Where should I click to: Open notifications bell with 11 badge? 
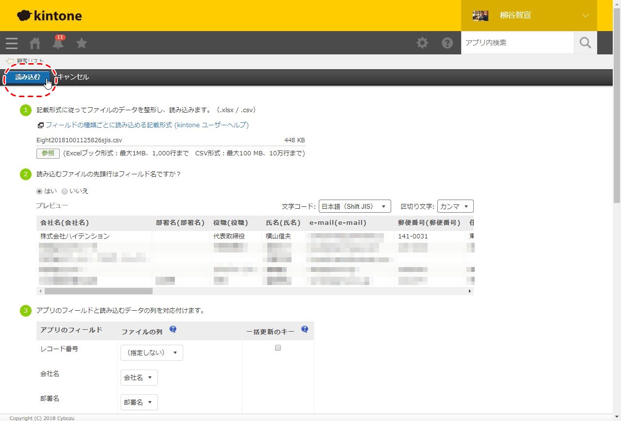coord(58,43)
